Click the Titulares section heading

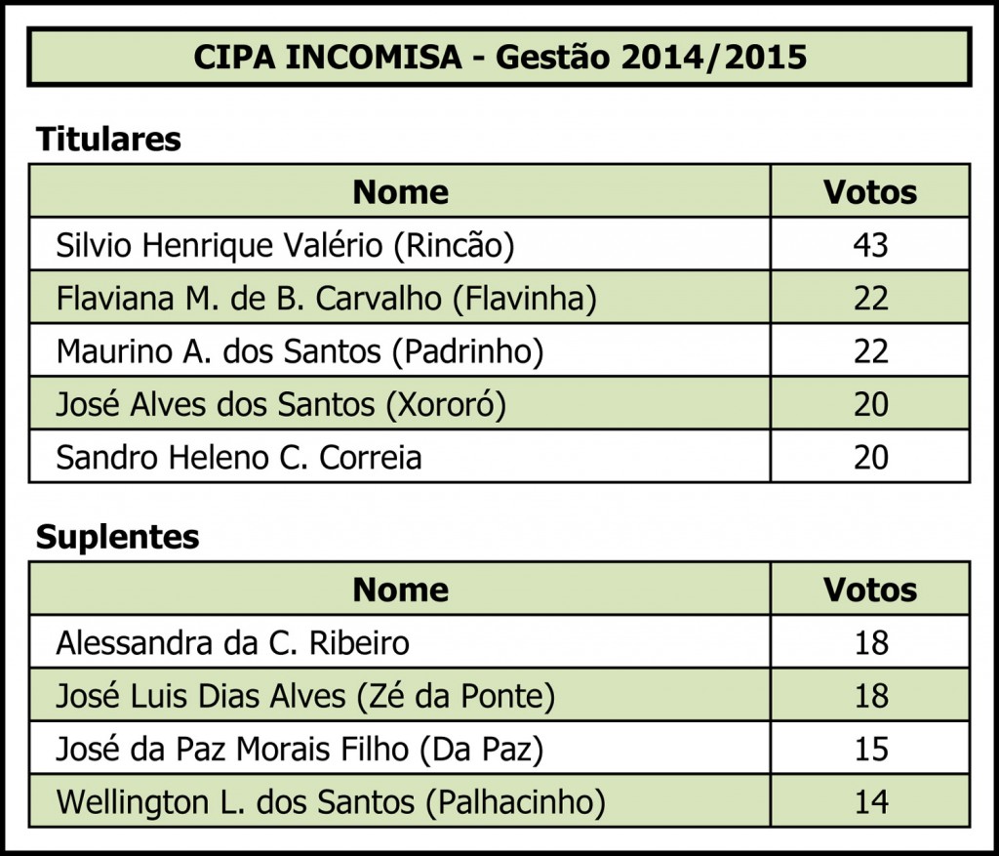pyautogui.click(x=108, y=139)
